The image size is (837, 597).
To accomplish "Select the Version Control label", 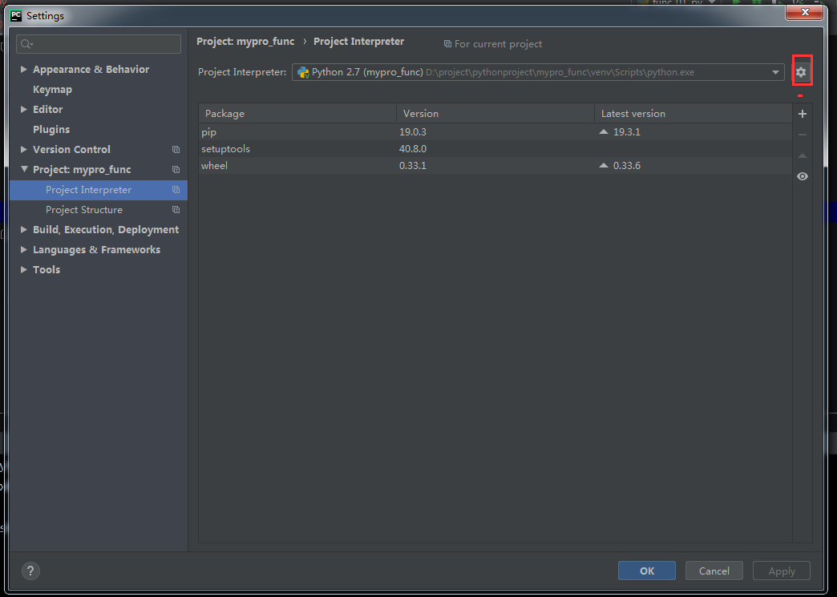I will click(71, 149).
